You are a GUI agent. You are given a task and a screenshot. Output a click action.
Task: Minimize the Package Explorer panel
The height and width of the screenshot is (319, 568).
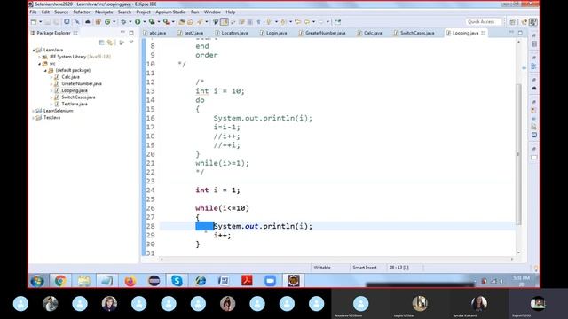(x=122, y=33)
